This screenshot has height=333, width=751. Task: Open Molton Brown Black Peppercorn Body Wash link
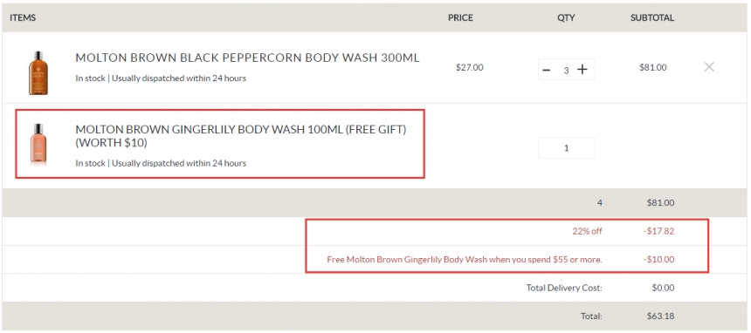pyautogui.click(x=248, y=58)
